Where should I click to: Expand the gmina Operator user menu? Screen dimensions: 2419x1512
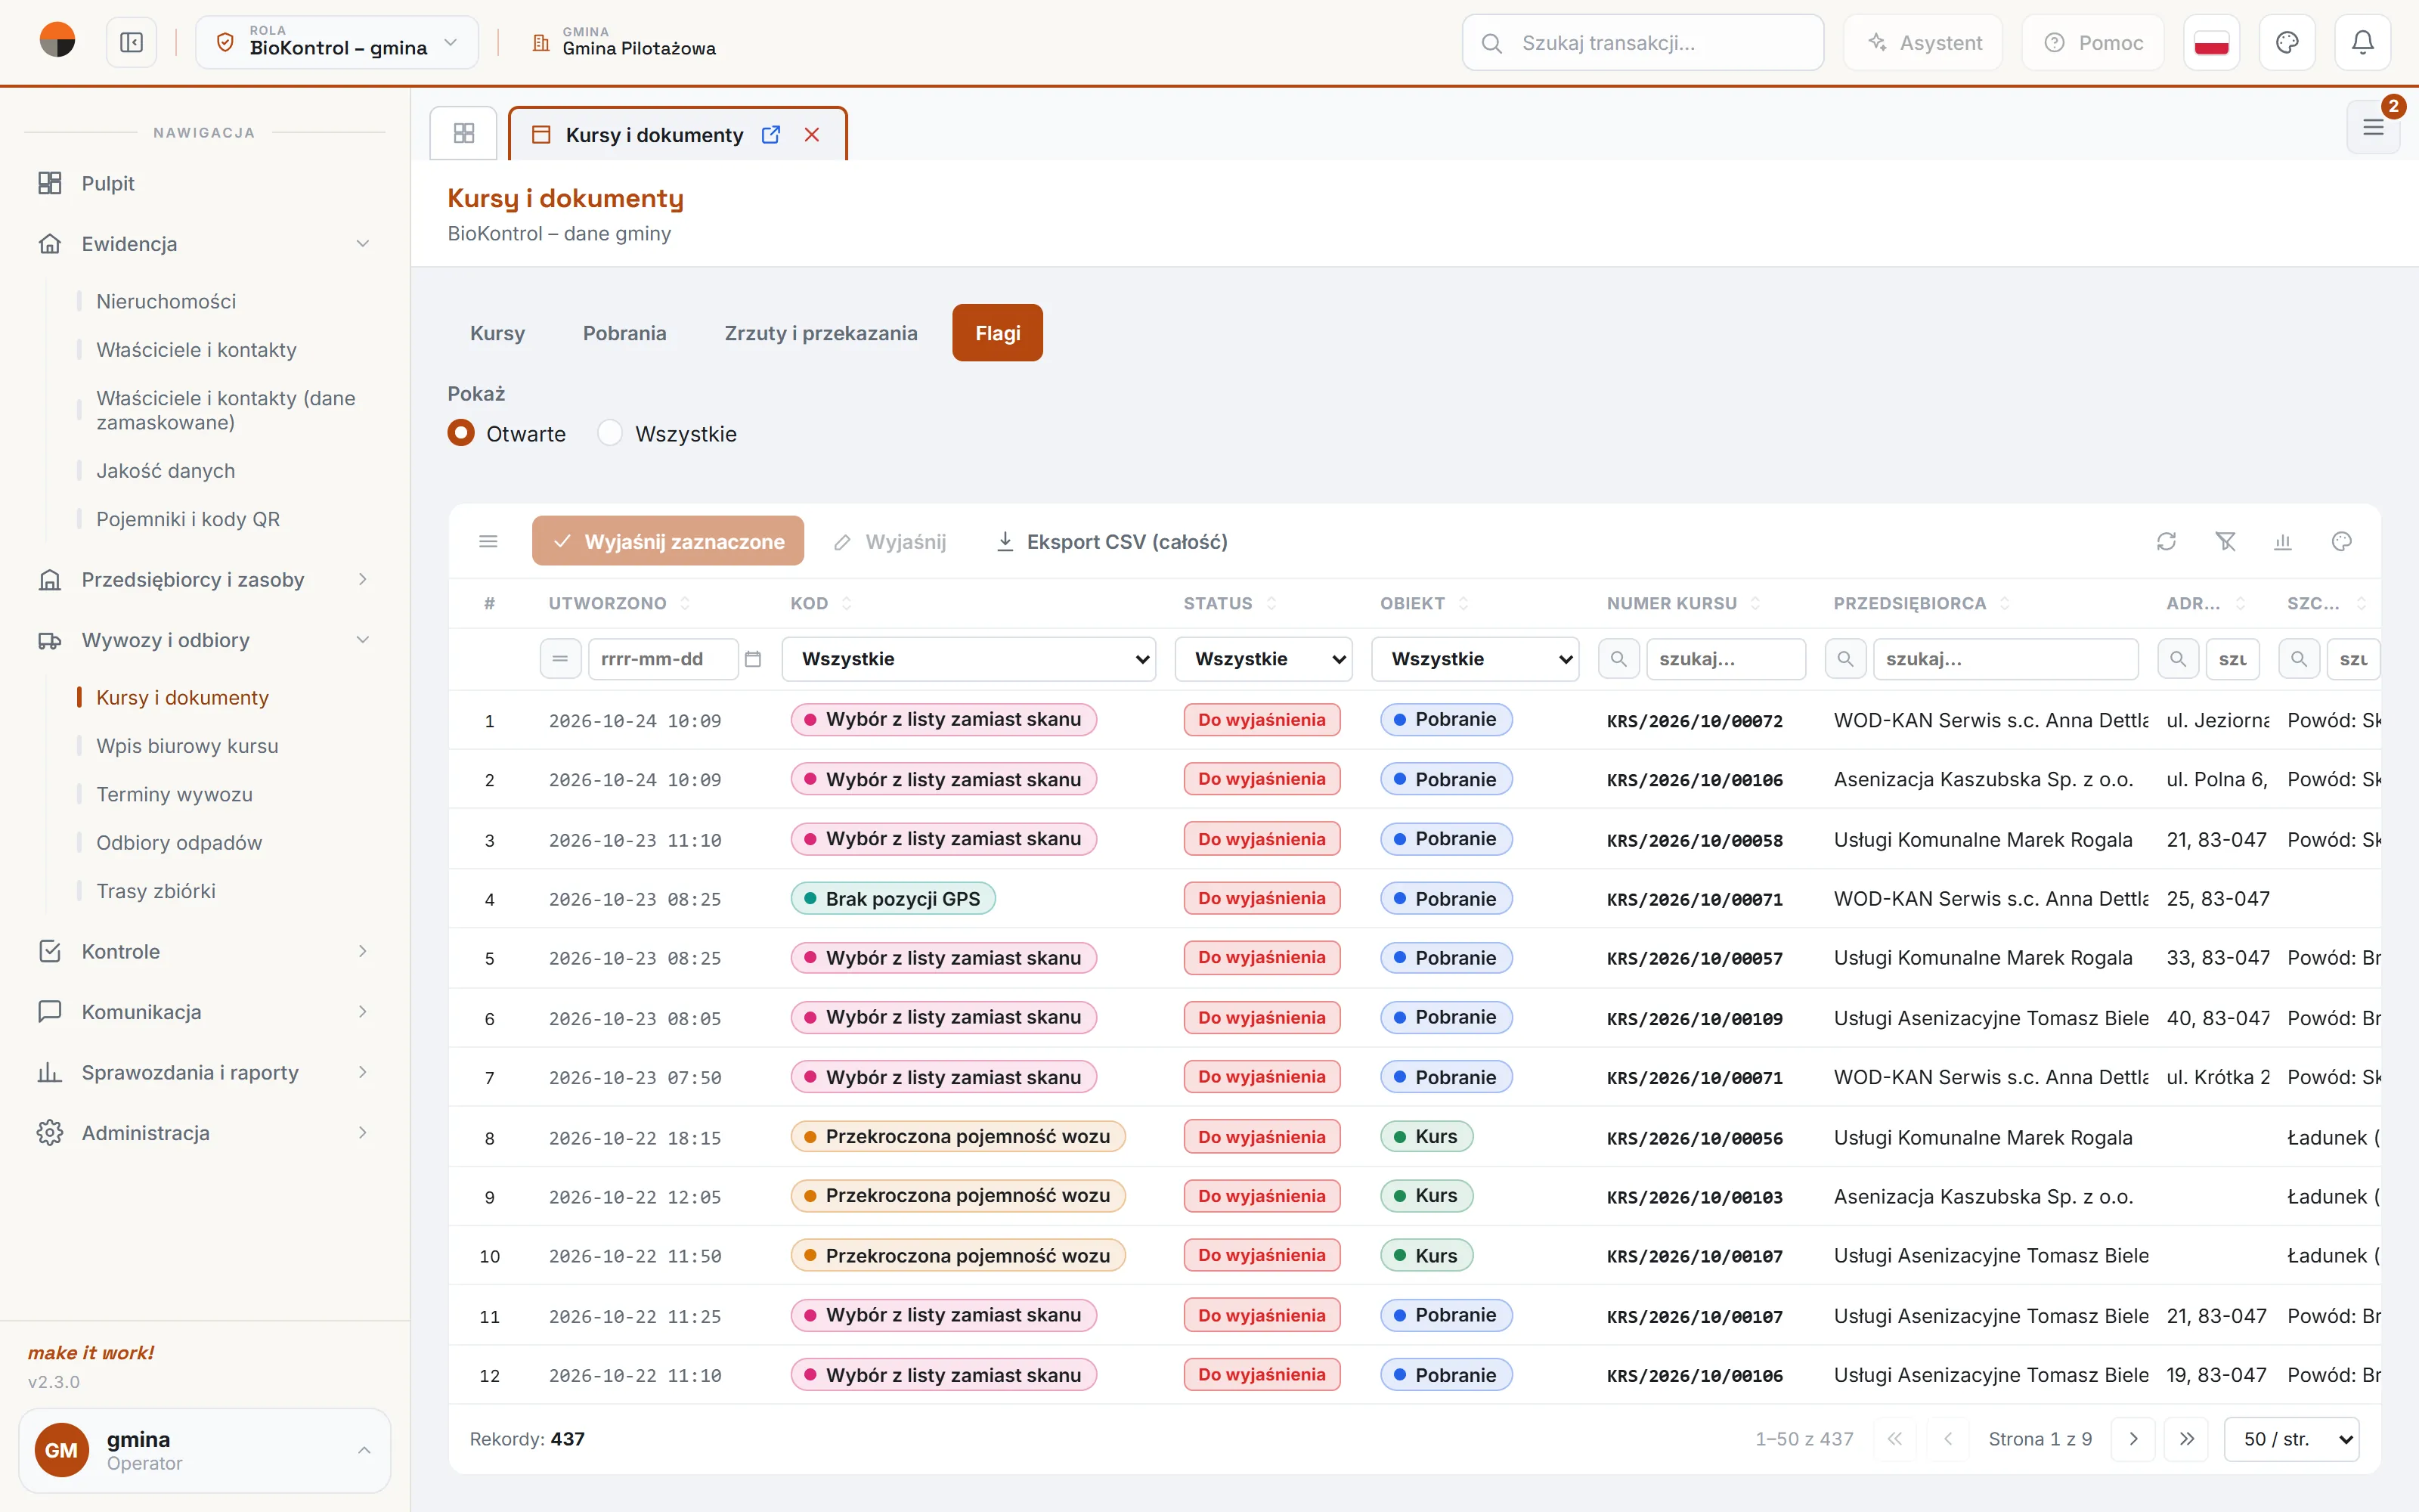tap(205, 1450)
